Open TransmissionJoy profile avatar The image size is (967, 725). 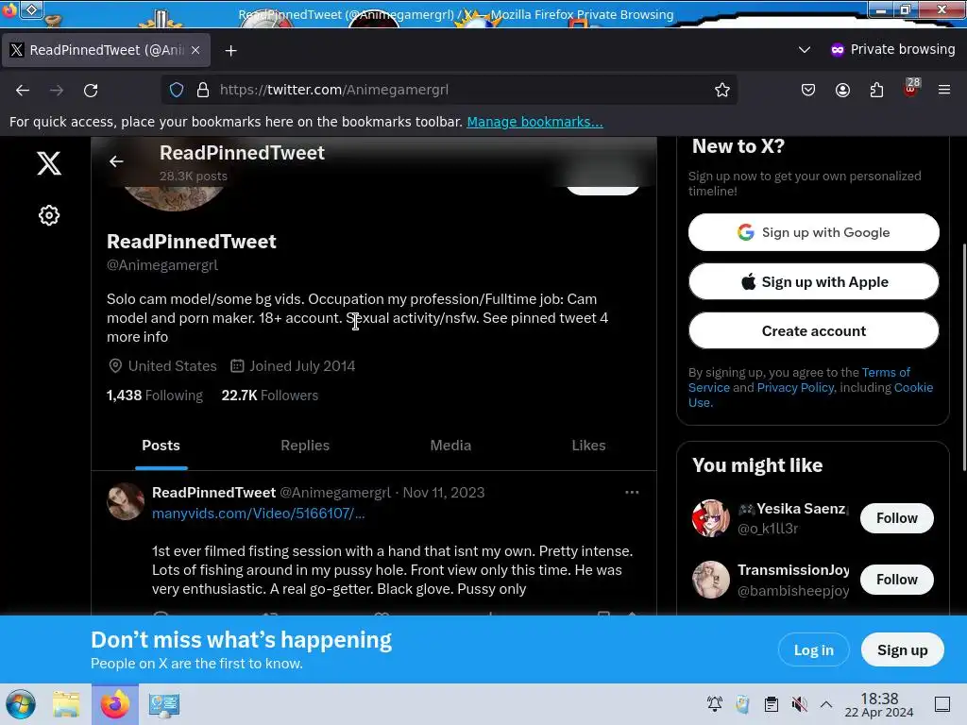coord(710,580)
